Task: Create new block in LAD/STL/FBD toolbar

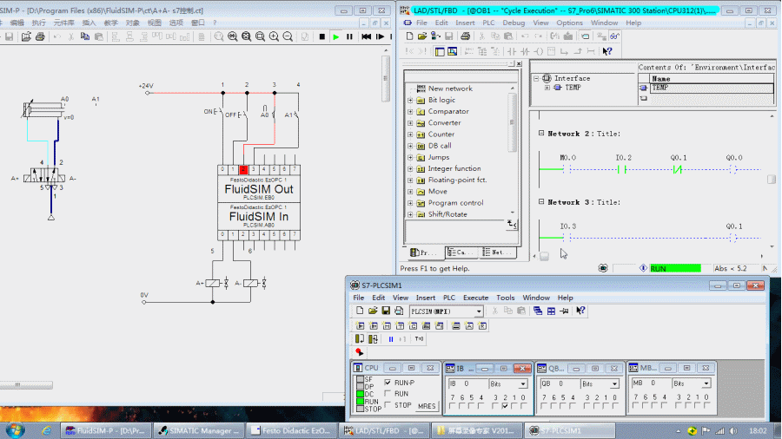Action: click(409, 36)
